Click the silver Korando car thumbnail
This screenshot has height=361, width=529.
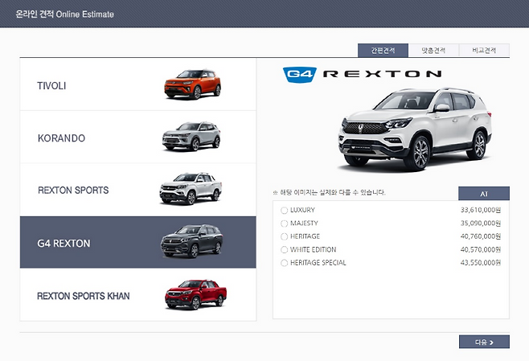pos(191,137)
